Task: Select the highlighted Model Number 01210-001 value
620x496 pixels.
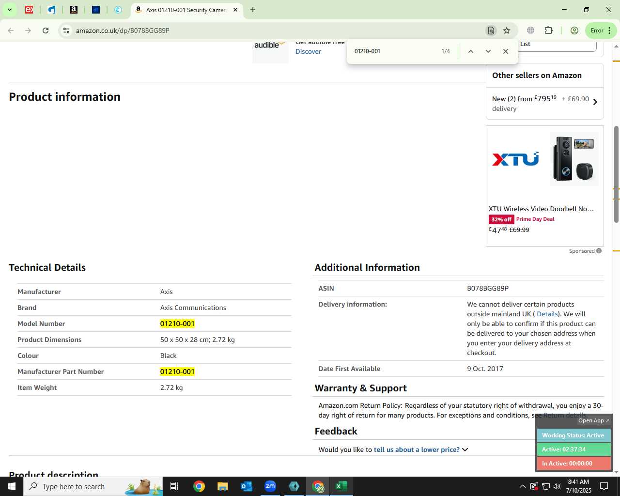Action: 177,324
